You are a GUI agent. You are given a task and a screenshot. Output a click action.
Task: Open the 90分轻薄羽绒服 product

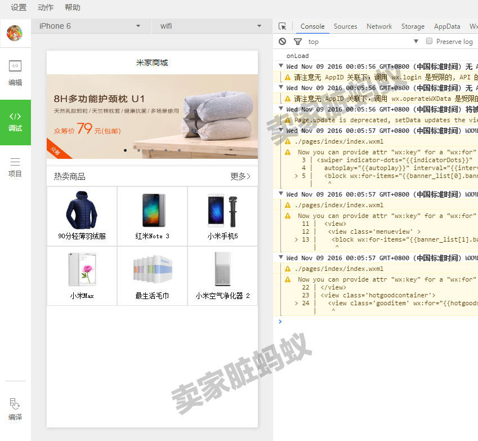pos(82,216)
